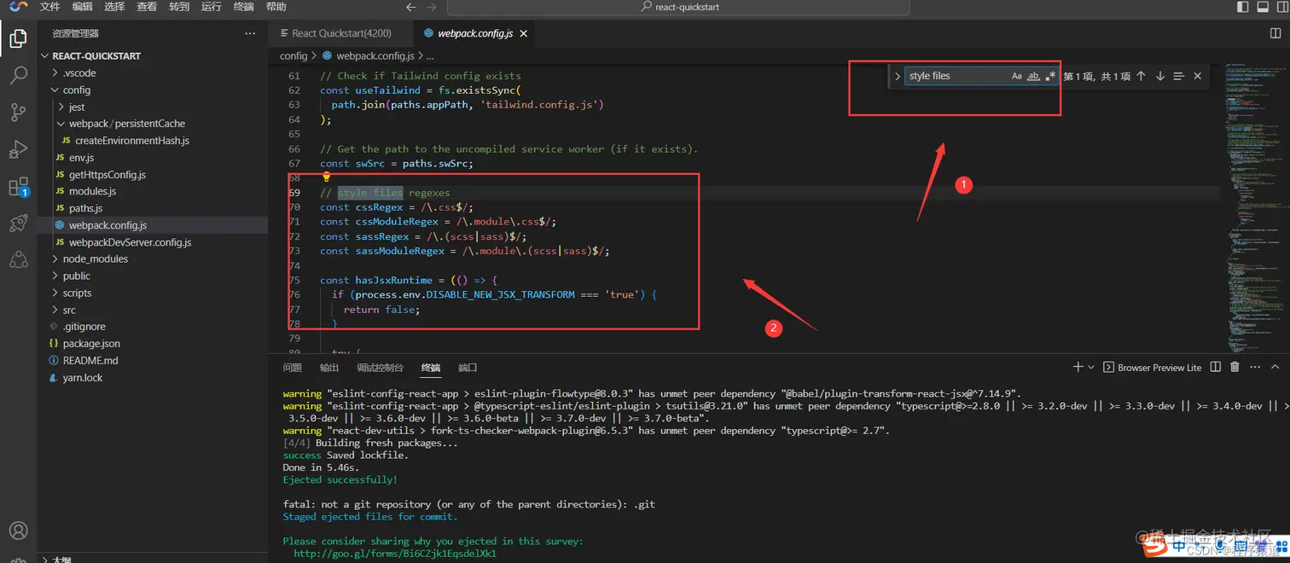Open paths.js in the explorer
The width and height of the screenshot is (1290, 563).
coord(85,208)
